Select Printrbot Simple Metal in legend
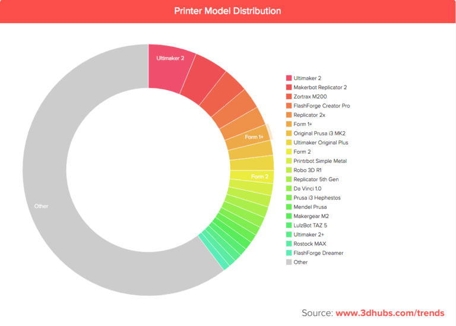The width and height of the screenshot is (456, 326). pos(316,161)
